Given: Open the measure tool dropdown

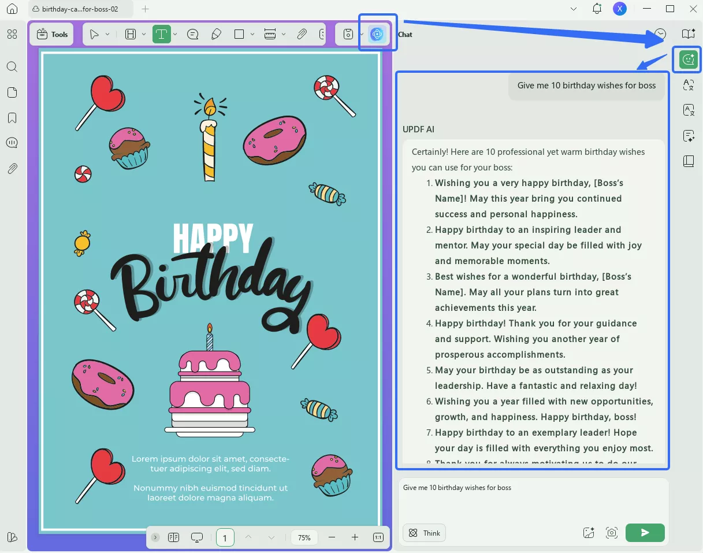Looking at the screenshot, I should point(284,34).
